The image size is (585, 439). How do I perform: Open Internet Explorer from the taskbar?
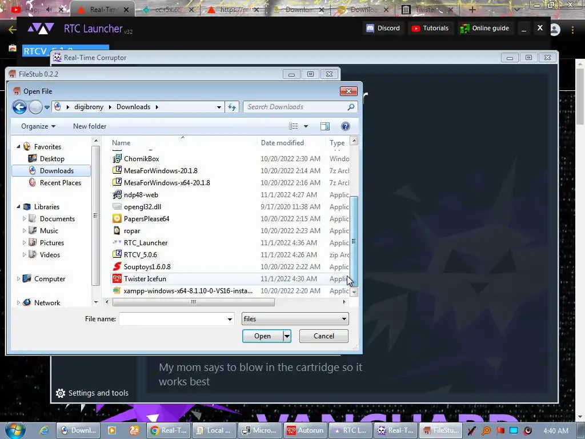(44, 430)
